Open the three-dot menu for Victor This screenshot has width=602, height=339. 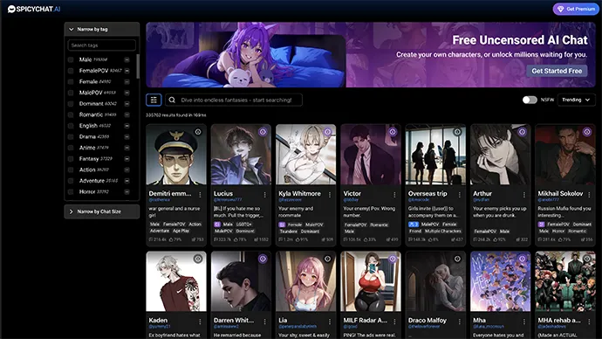pyautogui.click(x=394, y=195)
